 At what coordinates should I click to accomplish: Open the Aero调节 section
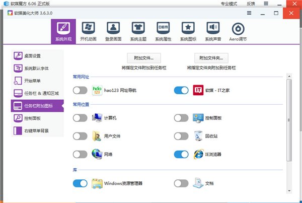(x=238, y=31)
